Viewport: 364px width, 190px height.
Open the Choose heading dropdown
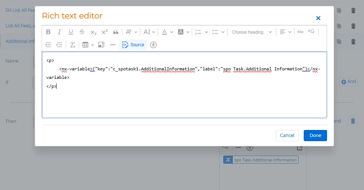(252, 32)
